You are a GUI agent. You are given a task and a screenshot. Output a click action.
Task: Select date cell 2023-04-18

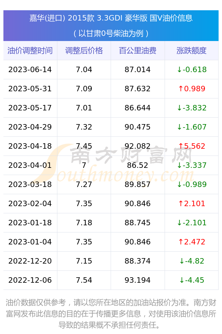30,146
